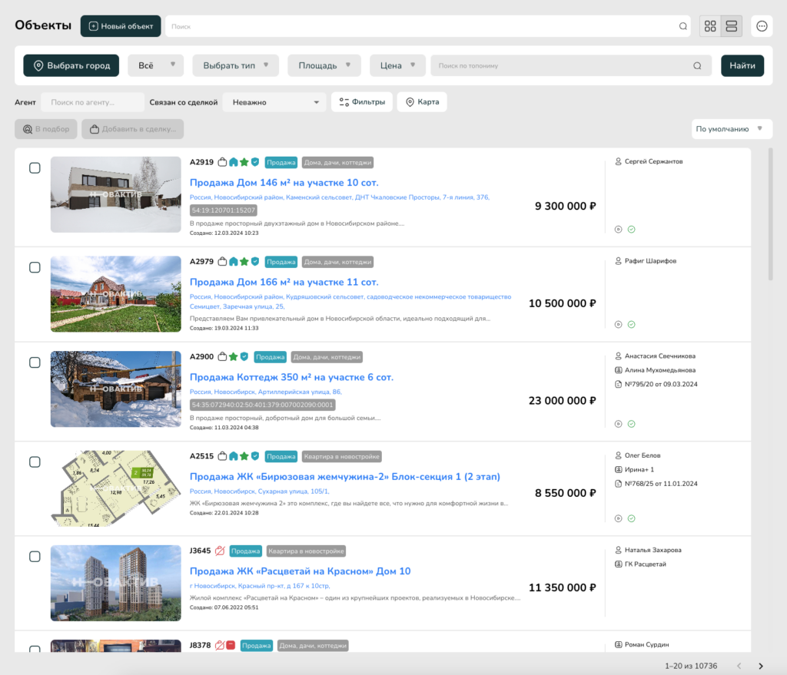Image resolution: width=787 pixels, height=675 pixels.
Task: Click the shield verified icon on listing A2900
Action: point(244,356)
